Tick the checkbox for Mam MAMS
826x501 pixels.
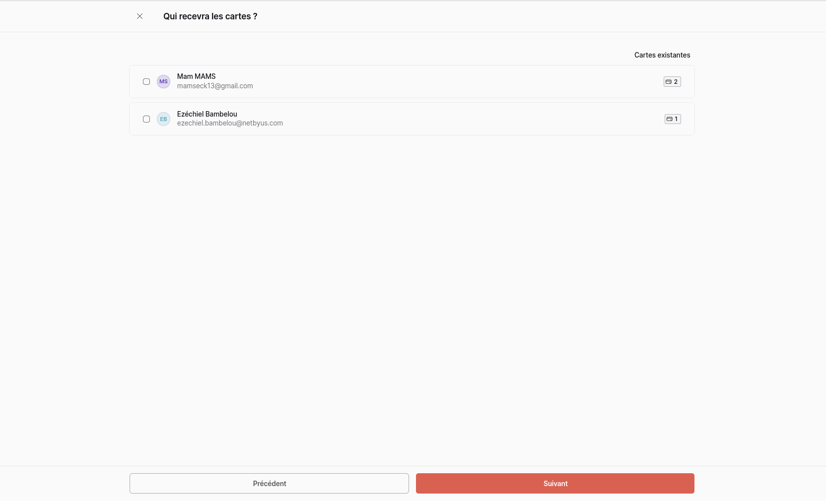click(146, 81)
